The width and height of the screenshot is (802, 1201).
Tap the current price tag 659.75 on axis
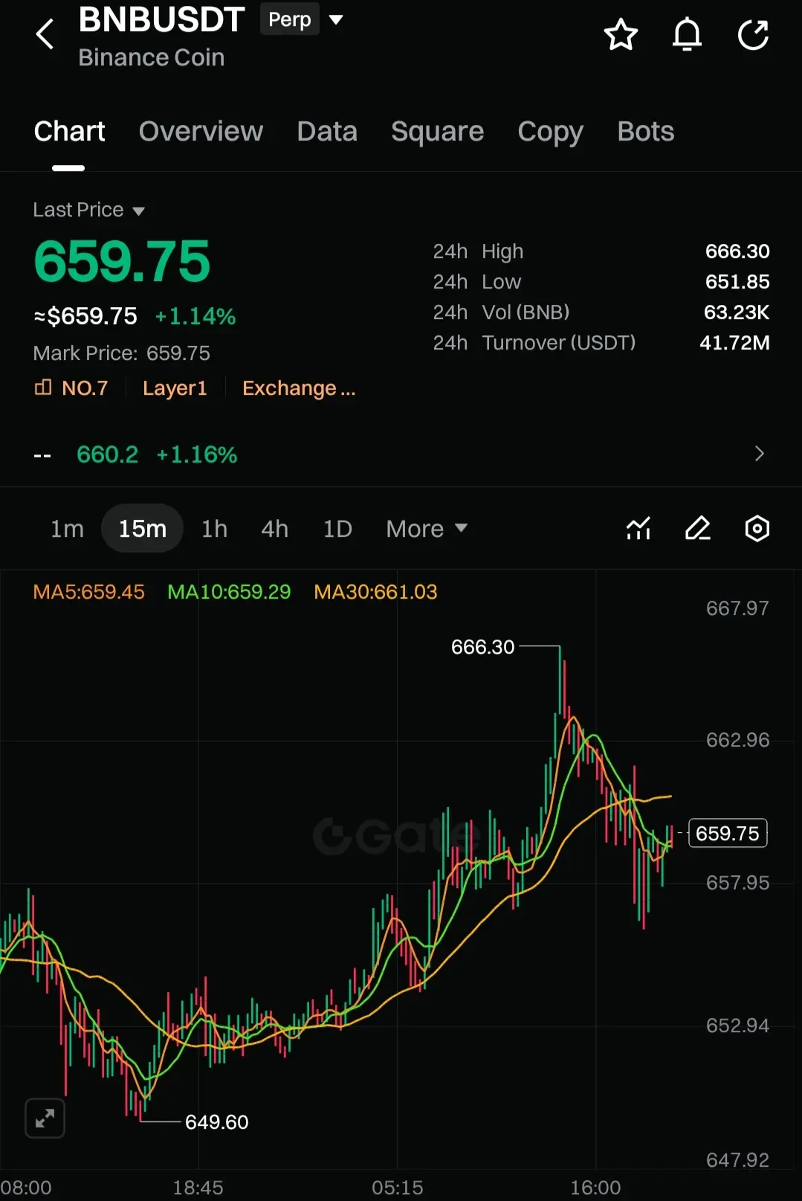tap(728, 833)
